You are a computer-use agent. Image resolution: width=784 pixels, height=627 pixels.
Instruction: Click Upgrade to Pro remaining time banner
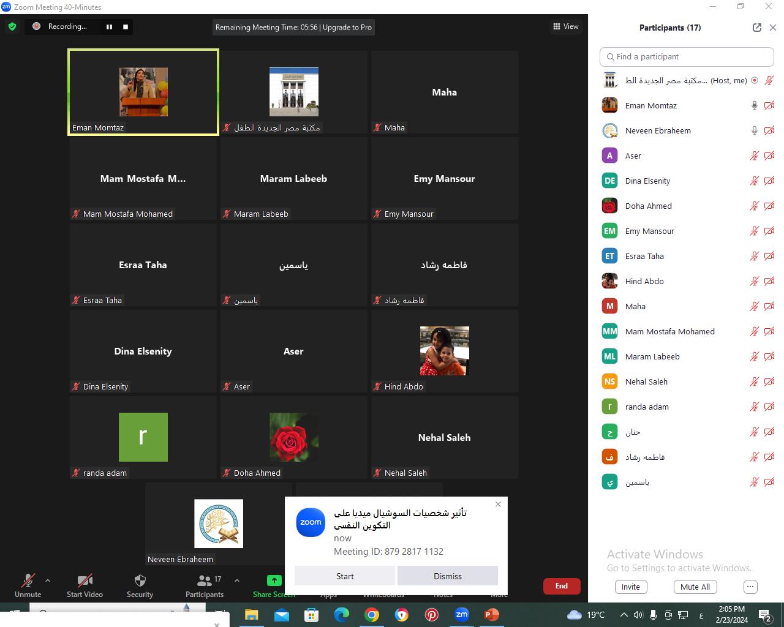click(x=293, y=27)
